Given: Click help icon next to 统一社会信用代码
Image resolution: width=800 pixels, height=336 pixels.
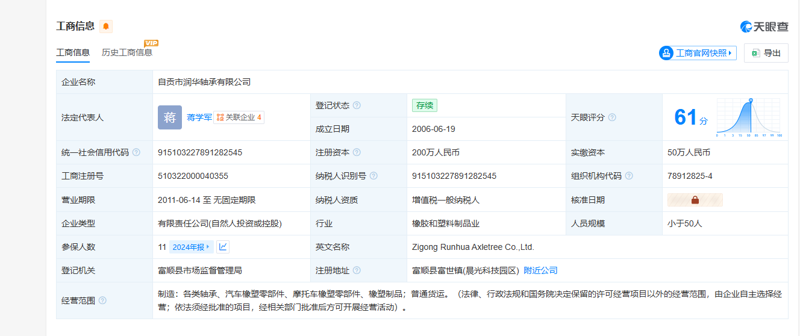Looking at the screenshot, I should point(136,152).
